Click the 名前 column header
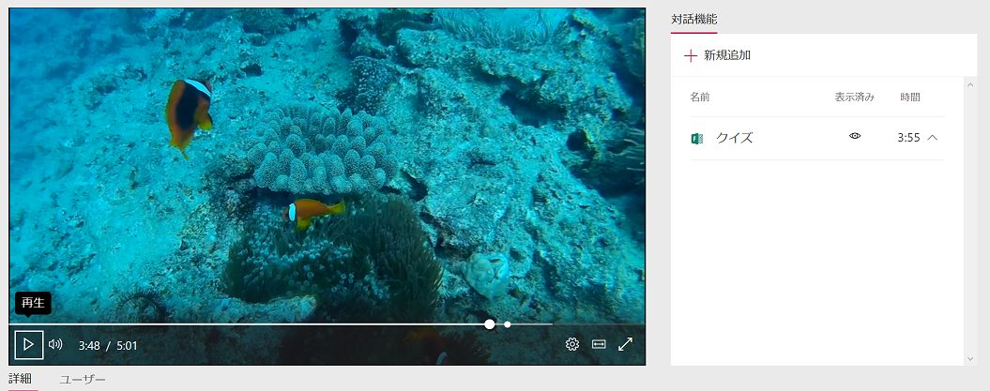Screen dimensions: 990x391 [x=699, y=98]
